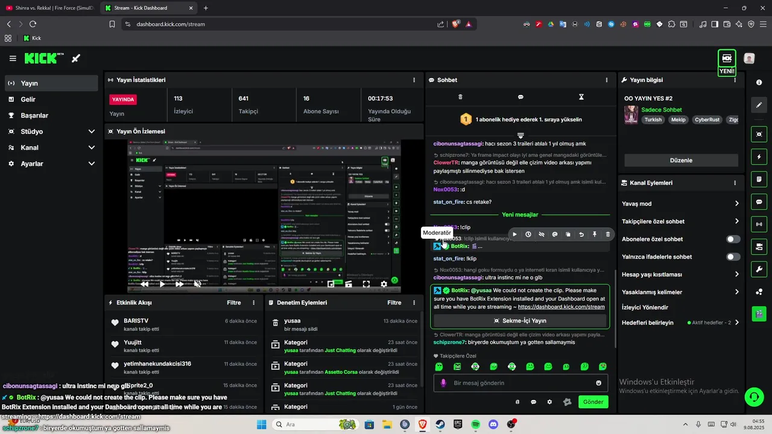This screenshot has width=772, height=434.
Task: Click the broadcast signal icon in right sidebar
Action: (759, 224)
